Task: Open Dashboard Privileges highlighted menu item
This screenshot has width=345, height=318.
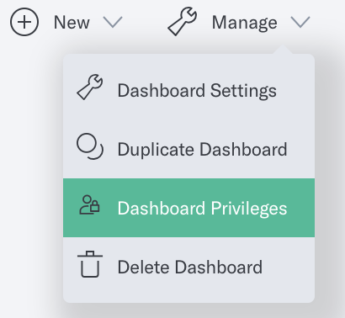Action: 188,208
